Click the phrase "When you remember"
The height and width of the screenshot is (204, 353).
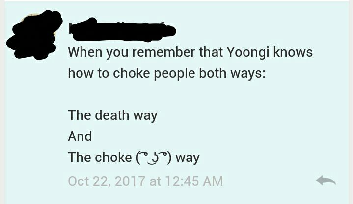click(x=132, y=52)
